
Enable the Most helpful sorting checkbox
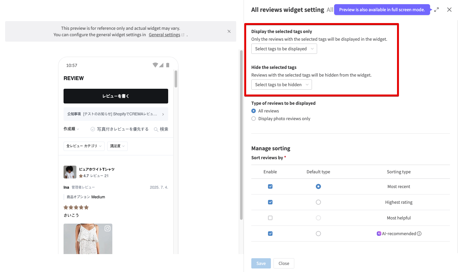pos(270,218)
